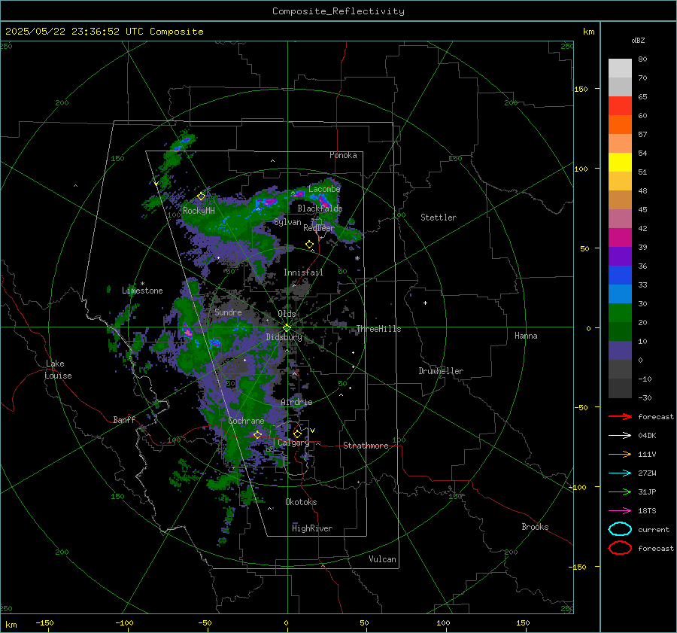The width and height of the screenshot is (677, 633).
Task: Click the Olds city label
Action: [x=287, y=314]
